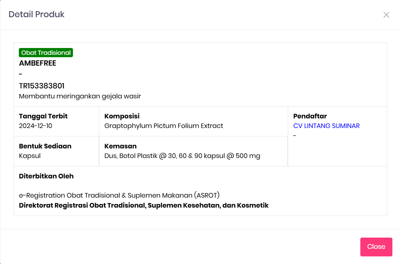This screenshot has width=400, height=264.
Task: Click the green Obat Tradisional badge
Action: coord(46,53)
